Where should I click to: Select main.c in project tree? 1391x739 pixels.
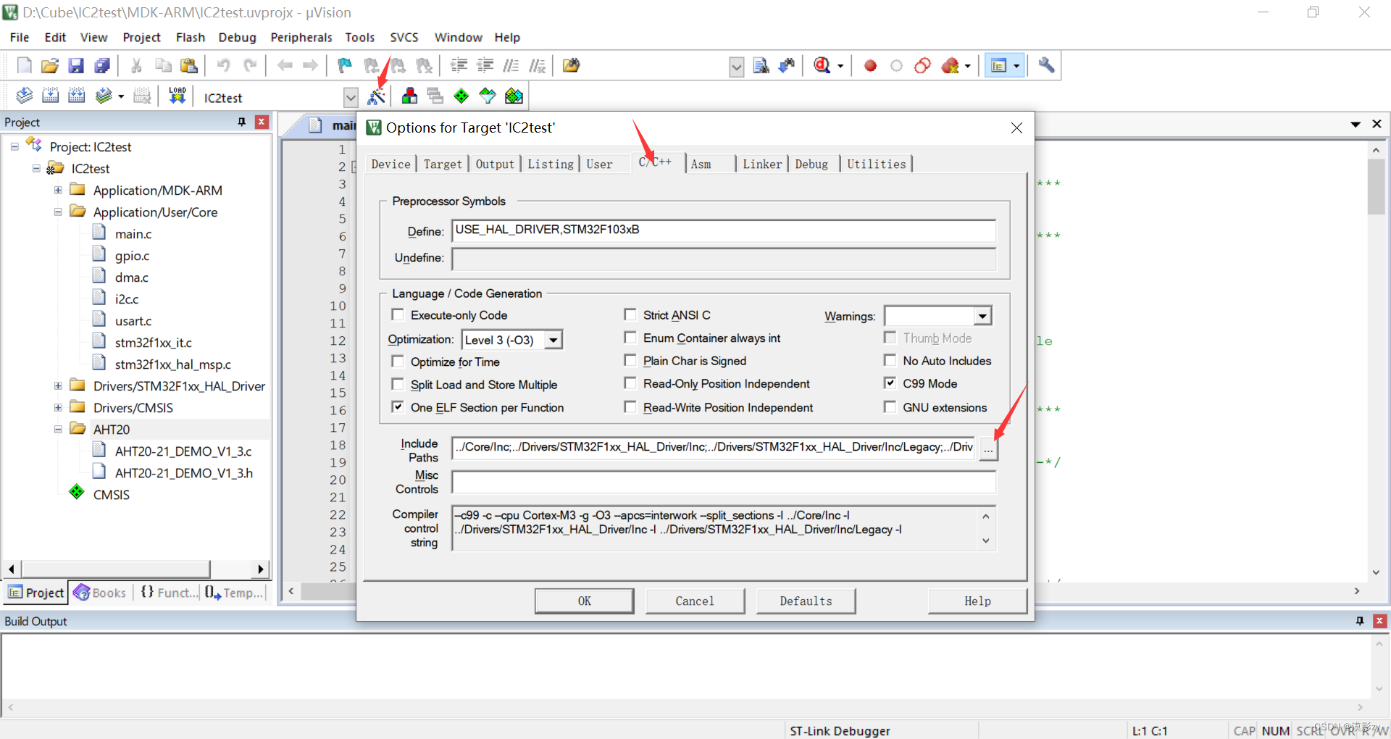[133, 233]
